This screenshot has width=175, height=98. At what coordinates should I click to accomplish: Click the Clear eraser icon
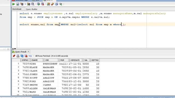pyautogui.click(x=52, y=4)
